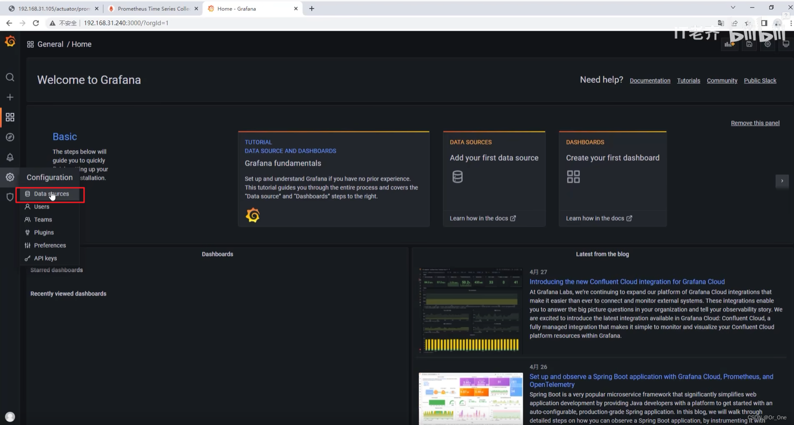The width and height of the screenshot is (794, 425).
Task: Click the Spring Boot blog thumbnail
Action: 471,399
